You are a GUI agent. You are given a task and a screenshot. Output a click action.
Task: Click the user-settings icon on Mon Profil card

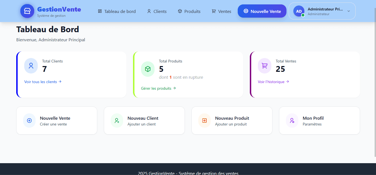tap(292, 121)
